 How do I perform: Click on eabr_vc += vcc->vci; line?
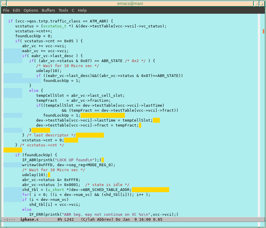click(x=45, y=51)
